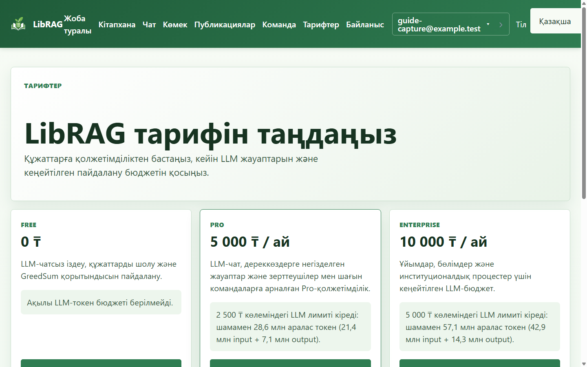Screen dimensions: 587x367
Task: Click the Тіл label in the header
Action: (521, 24)
